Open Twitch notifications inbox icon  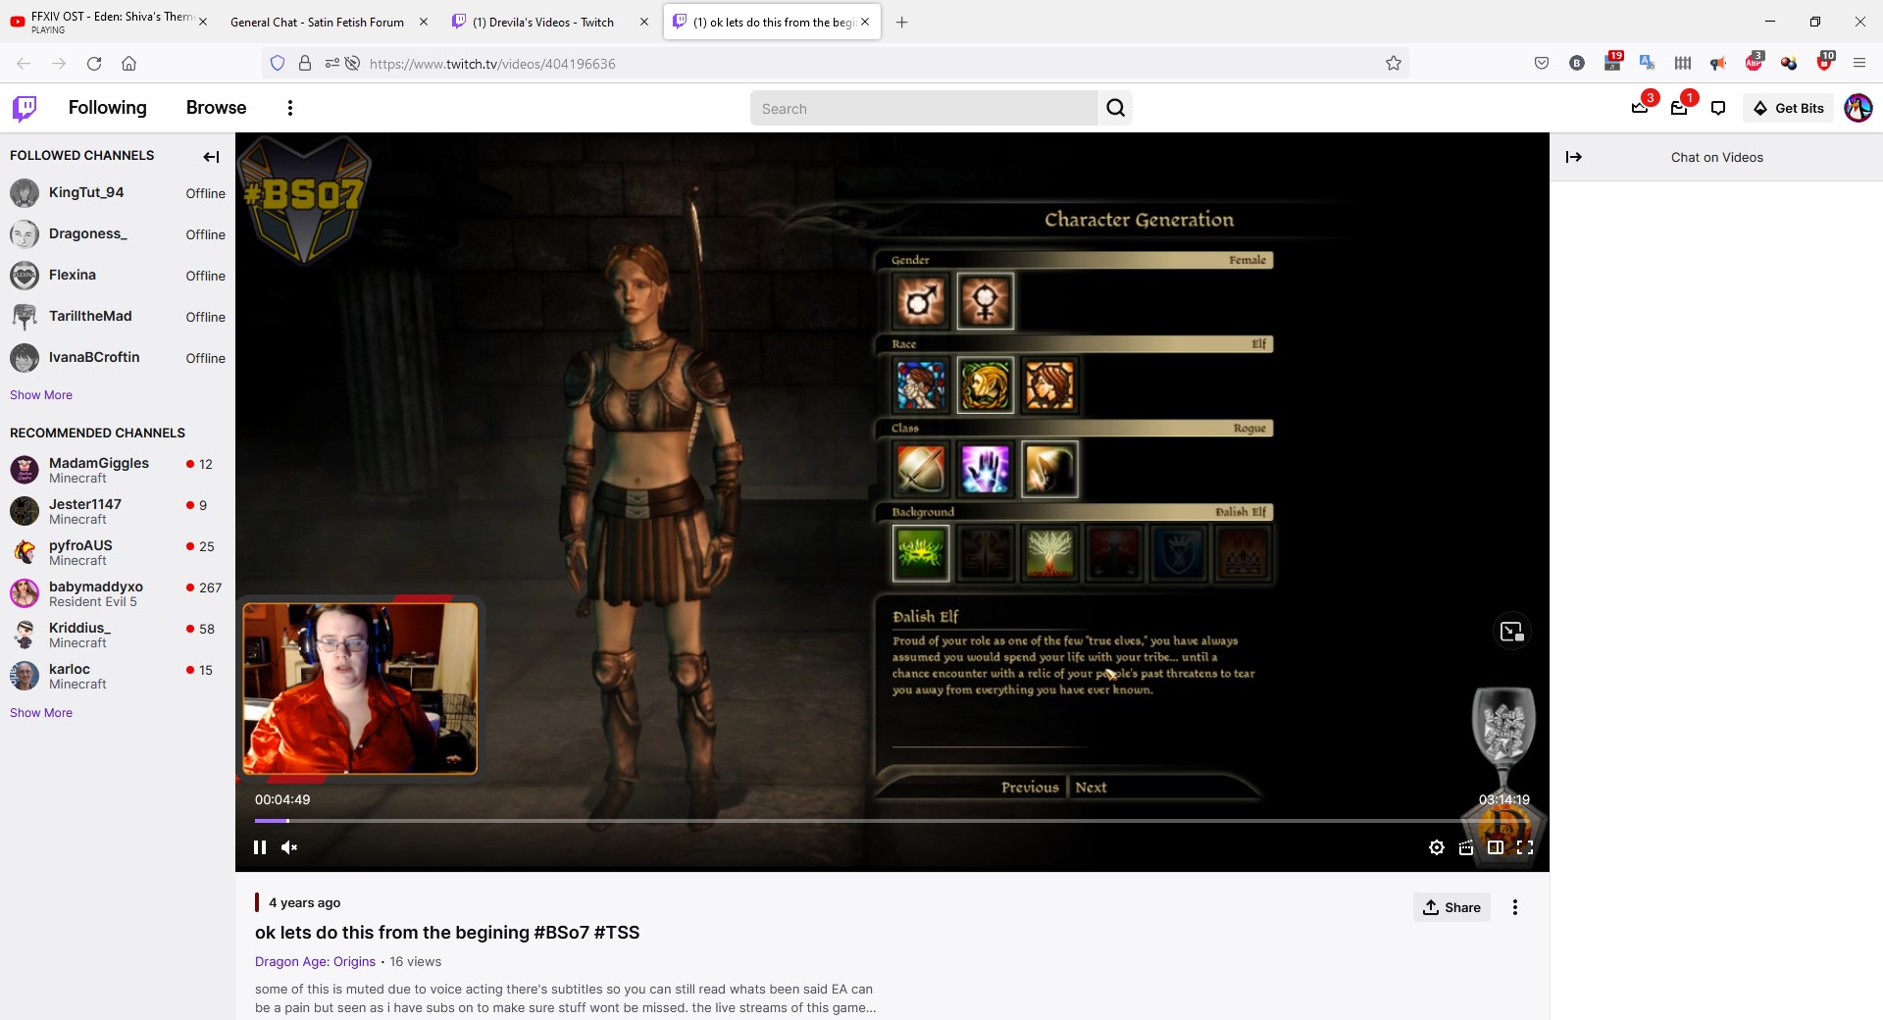click(x=1679, y=108)
